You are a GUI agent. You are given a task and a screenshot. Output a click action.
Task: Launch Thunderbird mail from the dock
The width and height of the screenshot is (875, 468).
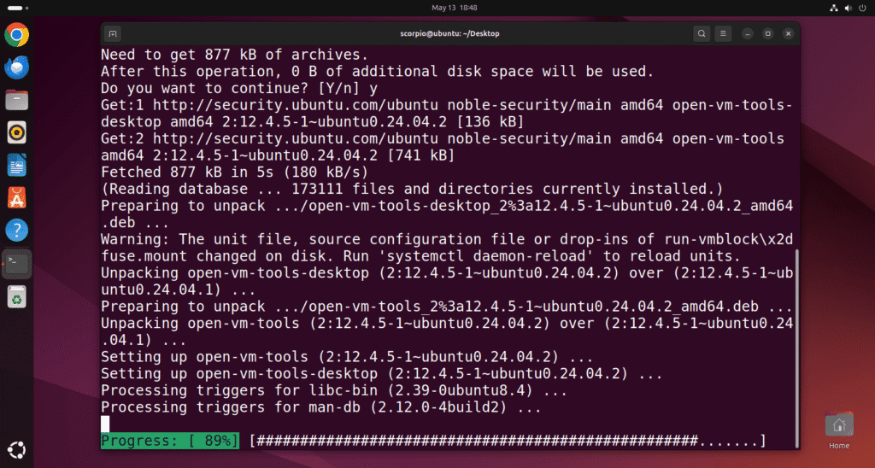[x=17, y=67]
